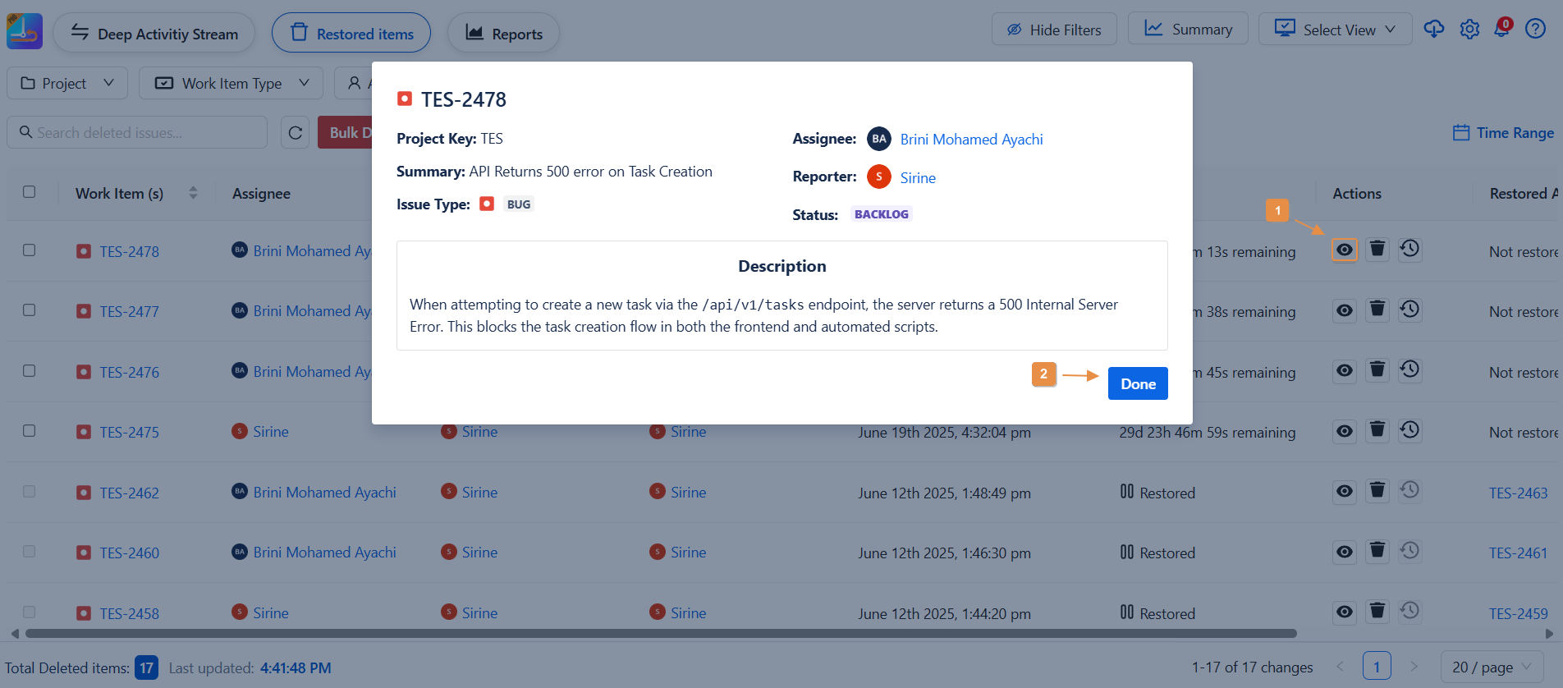
Task: Click eye view icon for TES-2475
Action: (1344, 431)
